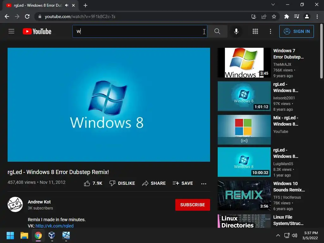
Task: Open VirtualBox from taskbar
Action: 52,235
